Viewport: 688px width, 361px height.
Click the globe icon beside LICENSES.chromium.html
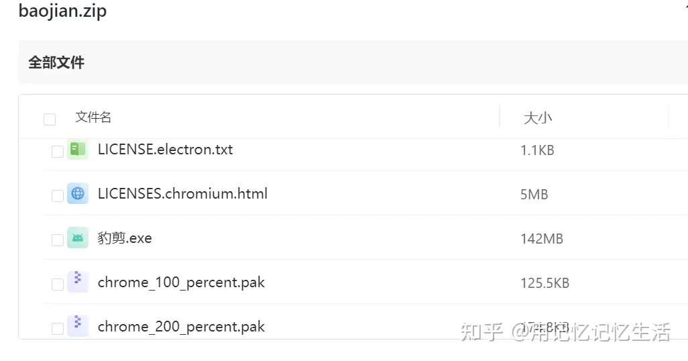pos(78,194)
